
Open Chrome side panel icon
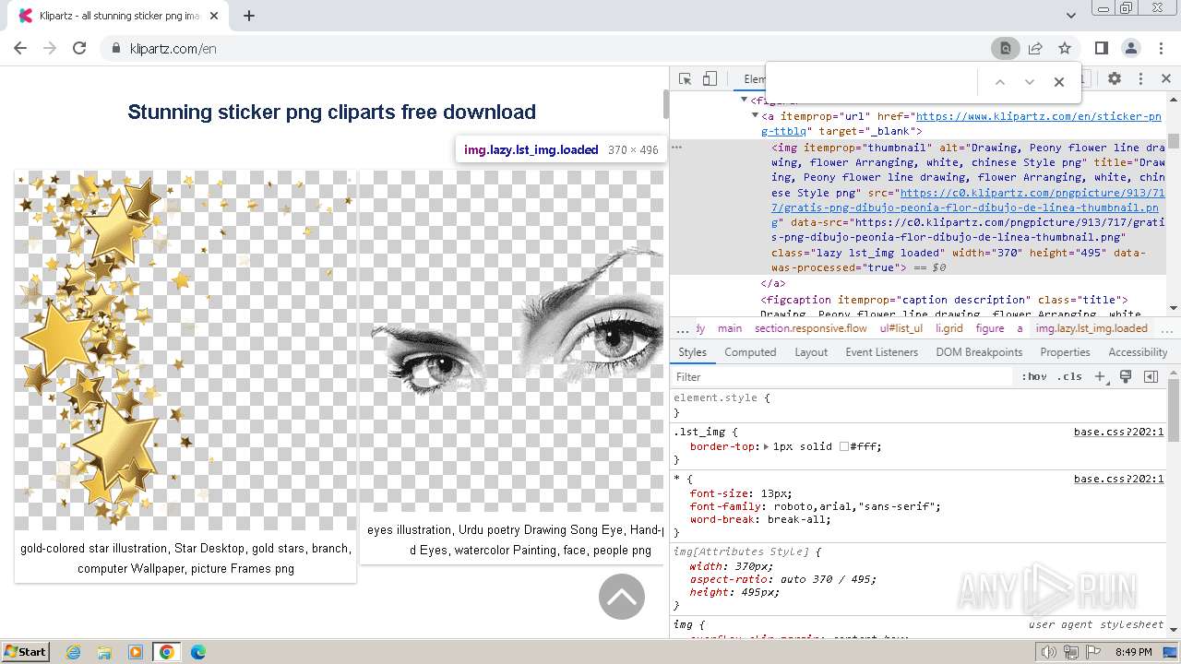click(1102, 48)
